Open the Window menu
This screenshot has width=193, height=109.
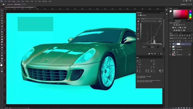pos(45,1)
